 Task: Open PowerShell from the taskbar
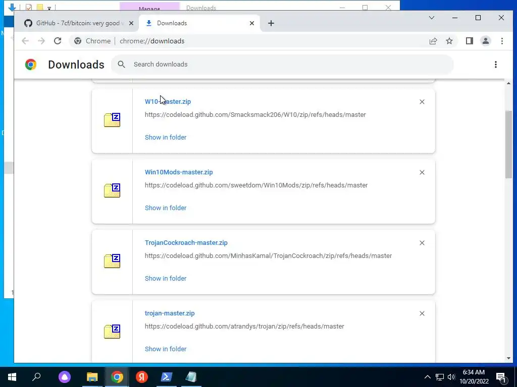166,377
